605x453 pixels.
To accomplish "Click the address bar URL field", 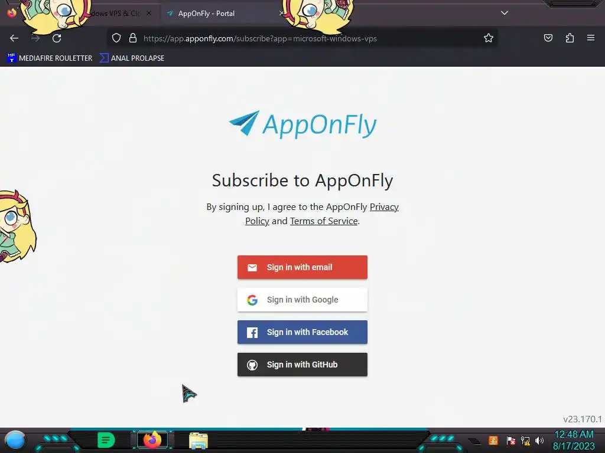I will (x=301, y=38).
